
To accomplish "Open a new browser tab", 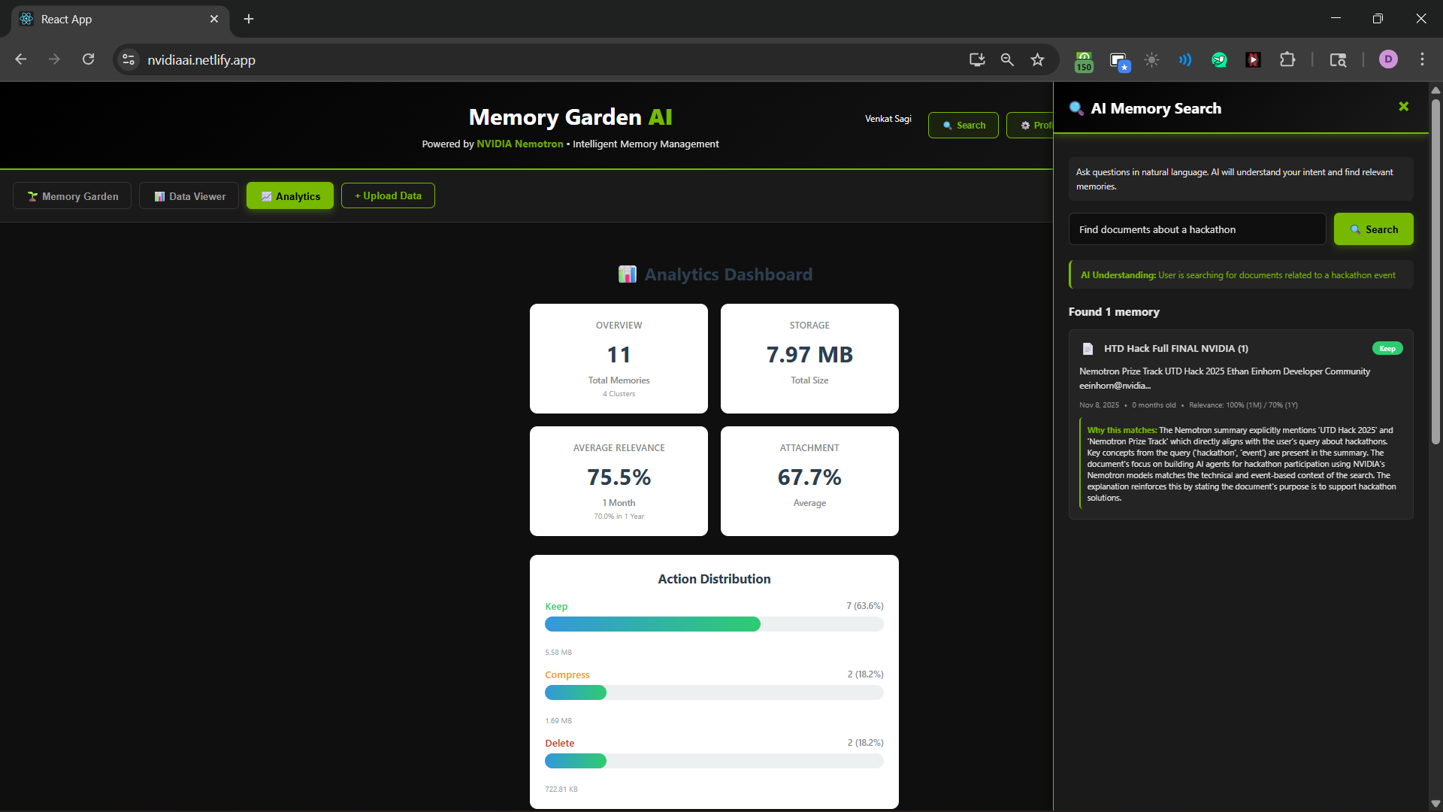I will click(249, 19).
